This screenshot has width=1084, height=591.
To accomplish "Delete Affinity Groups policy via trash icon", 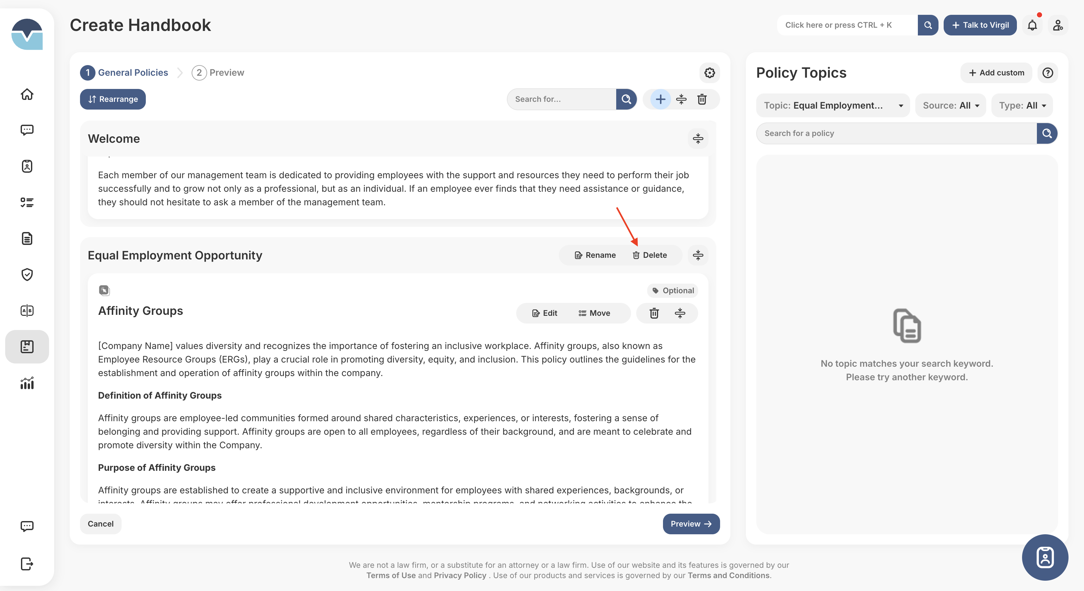I will (x=654, y=313).
